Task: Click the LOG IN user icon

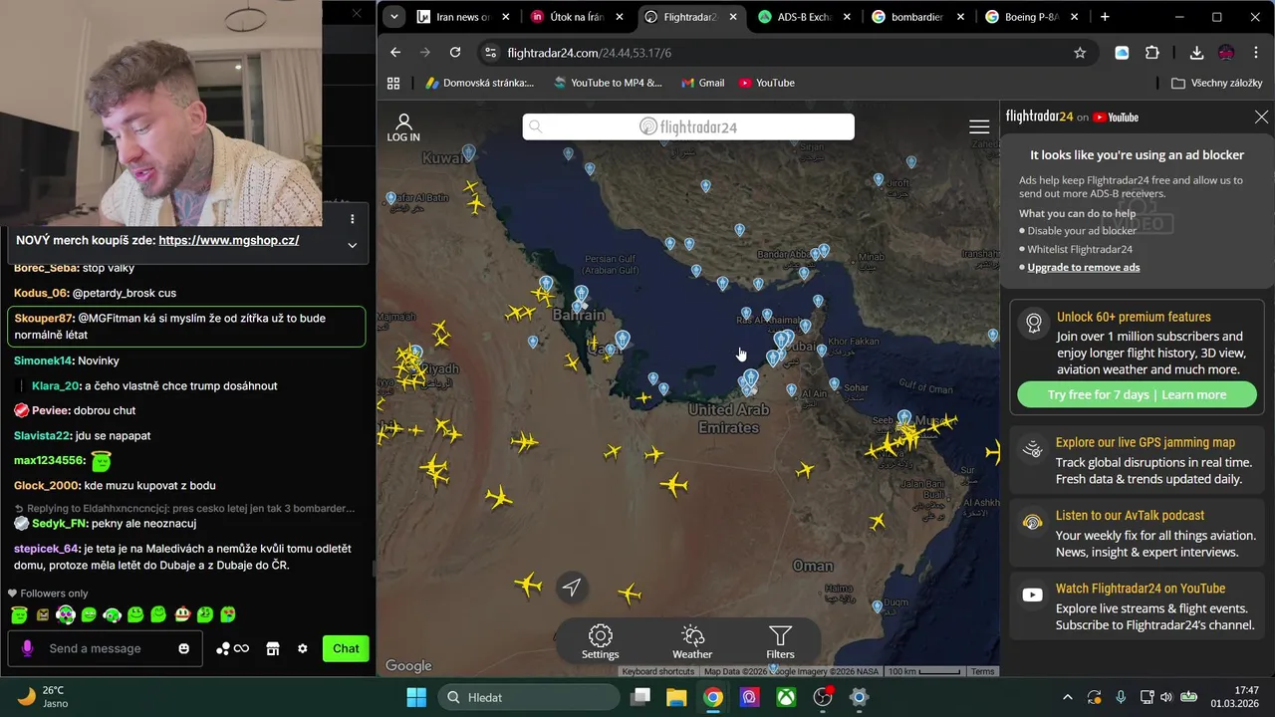Action: click(x=403, y=127)
